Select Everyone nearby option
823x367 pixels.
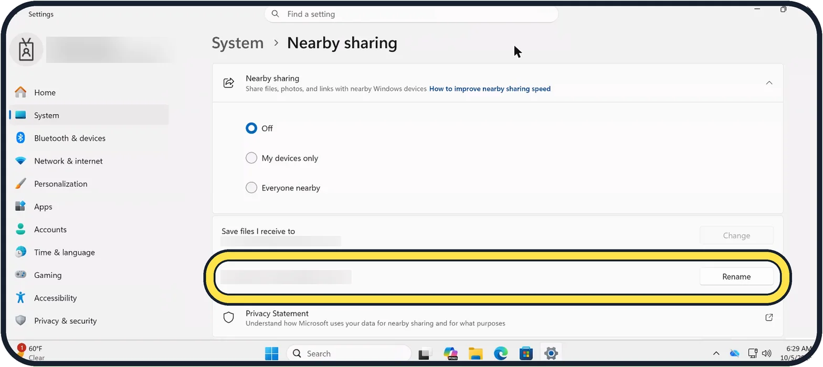(251, 188)
